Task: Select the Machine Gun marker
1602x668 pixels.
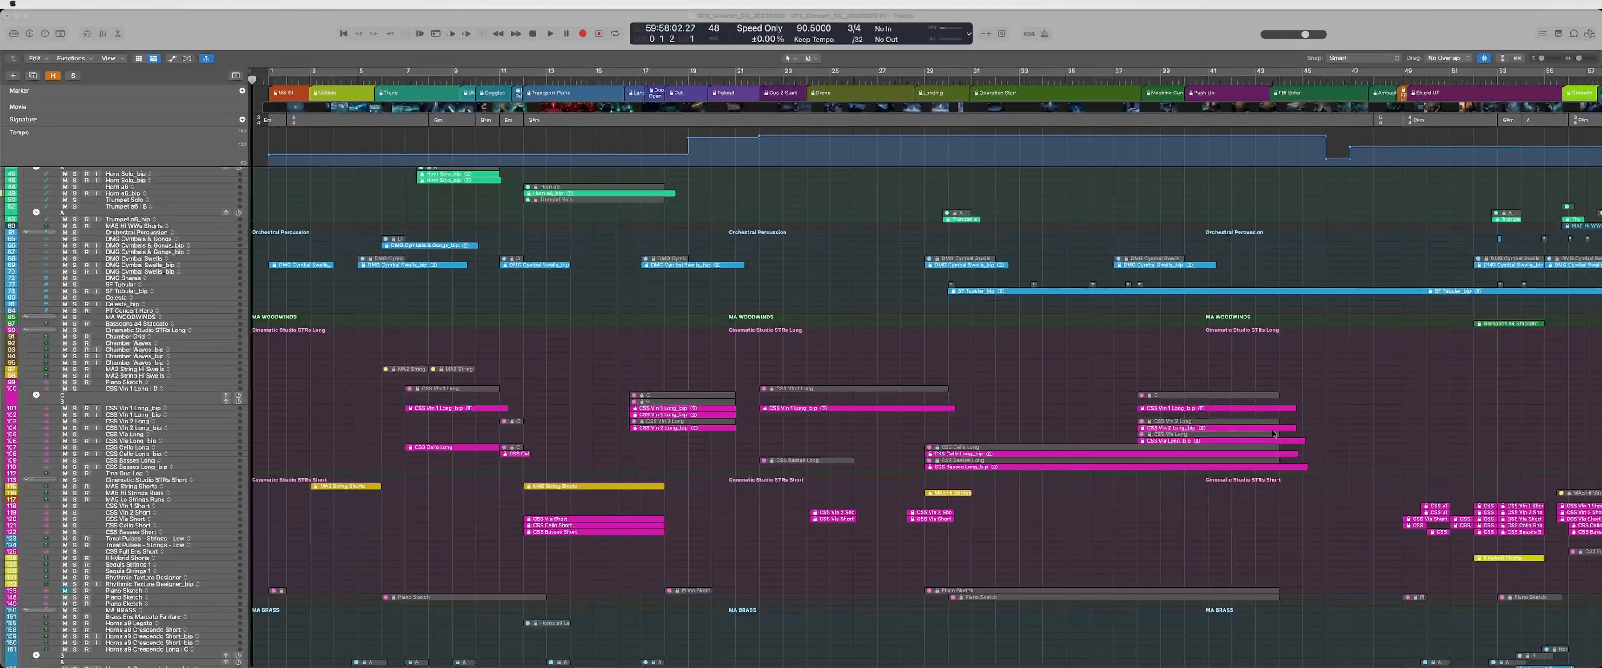Action: point(1163,93)
